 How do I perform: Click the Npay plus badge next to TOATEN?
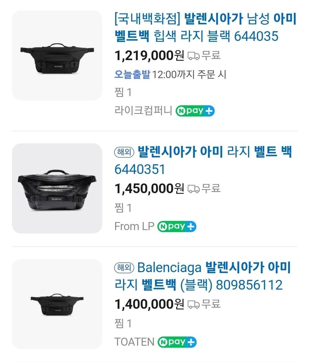pyautogui.click(x=177, y=342)
